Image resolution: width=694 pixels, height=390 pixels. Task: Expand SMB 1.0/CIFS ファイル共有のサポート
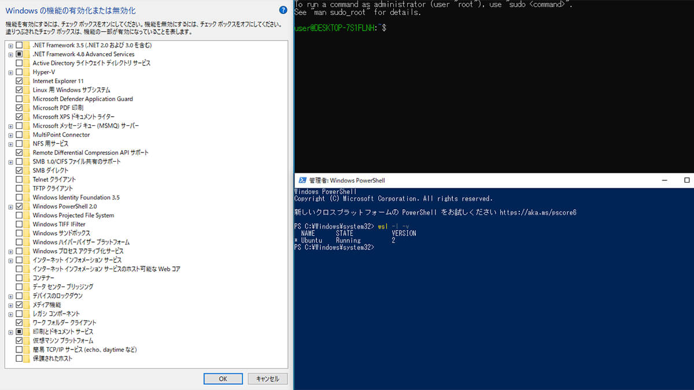(10, 162)
